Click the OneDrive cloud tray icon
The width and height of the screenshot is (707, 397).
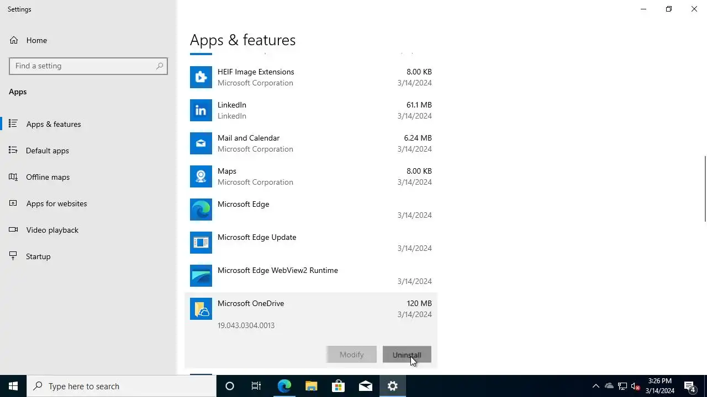pos(609,386)
